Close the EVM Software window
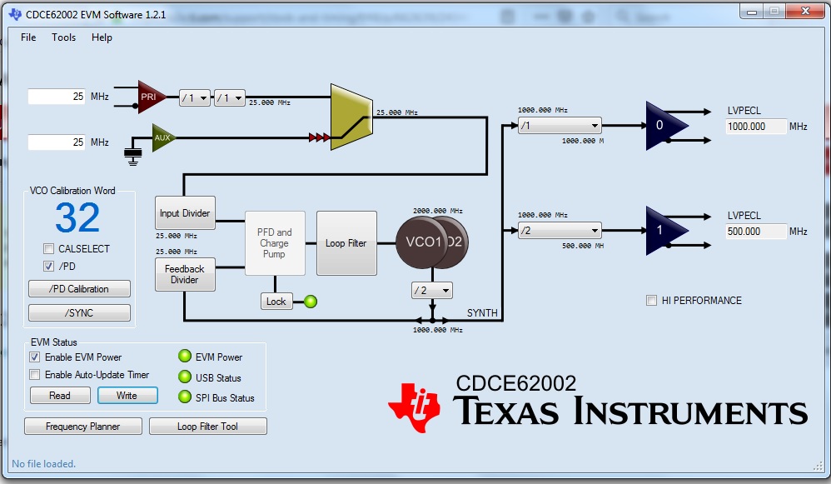This screenshot has width=831, height=484. pos(805,11)
